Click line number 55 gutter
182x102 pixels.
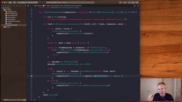tap(32, 76)
